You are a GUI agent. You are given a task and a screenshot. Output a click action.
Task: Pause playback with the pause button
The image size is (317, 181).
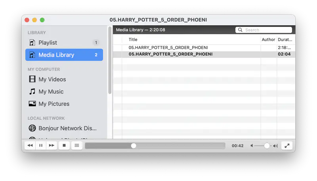(41, 145)
